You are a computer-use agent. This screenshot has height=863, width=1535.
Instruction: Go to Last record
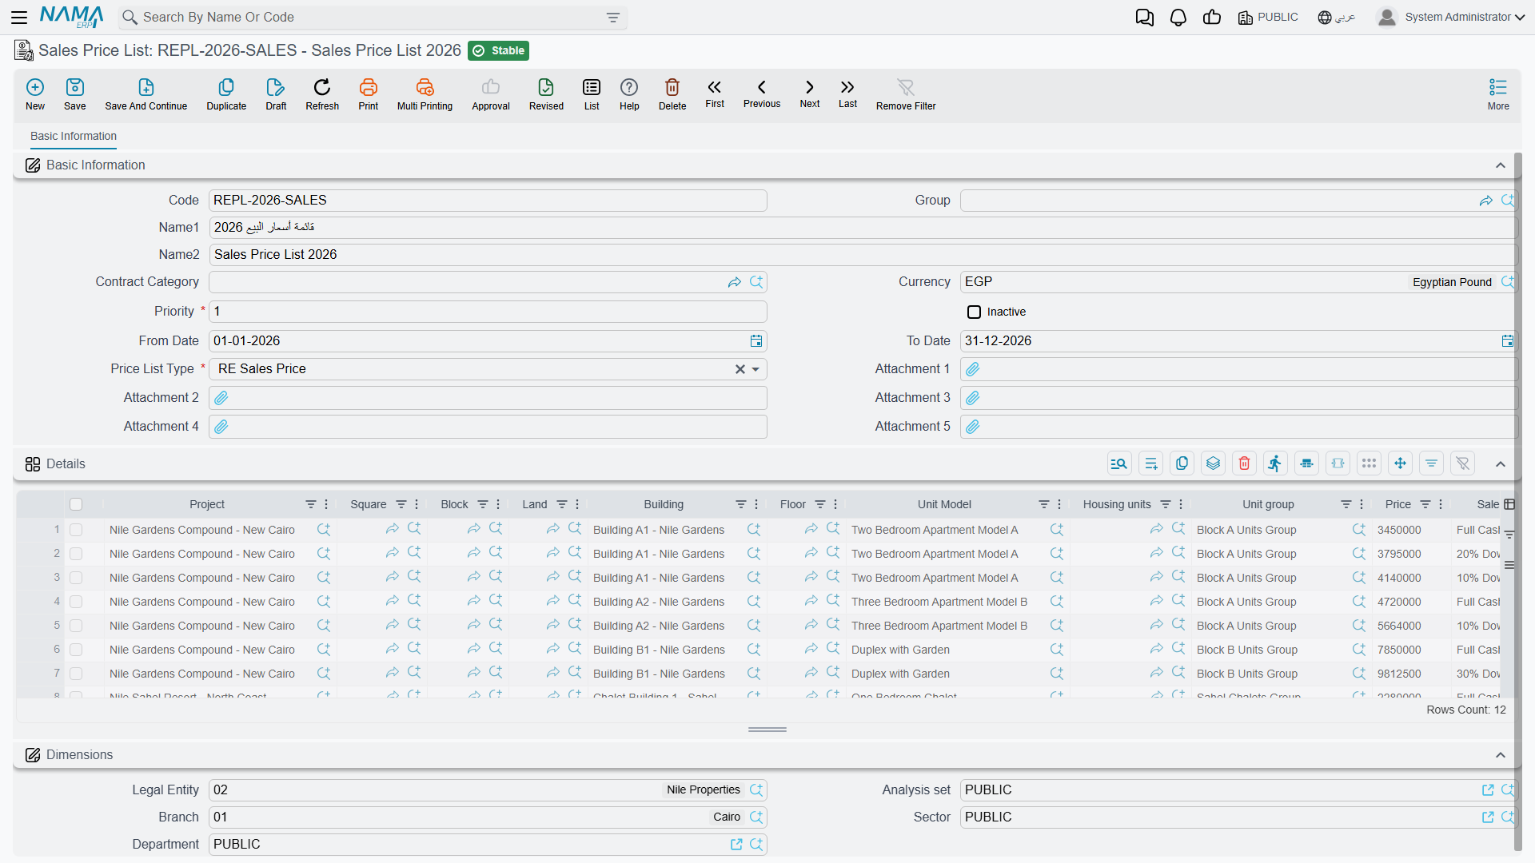tap(847, 93)
